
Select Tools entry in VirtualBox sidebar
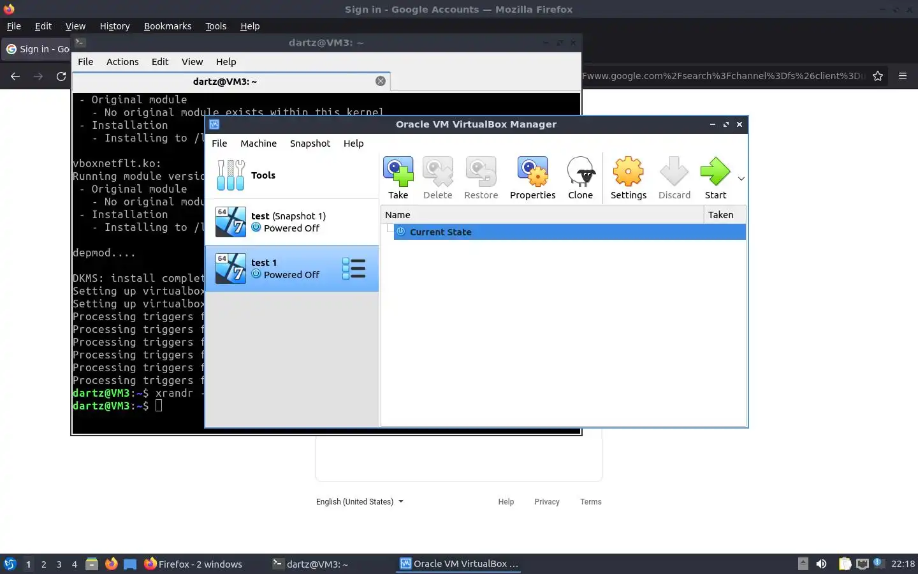point(292,175)
